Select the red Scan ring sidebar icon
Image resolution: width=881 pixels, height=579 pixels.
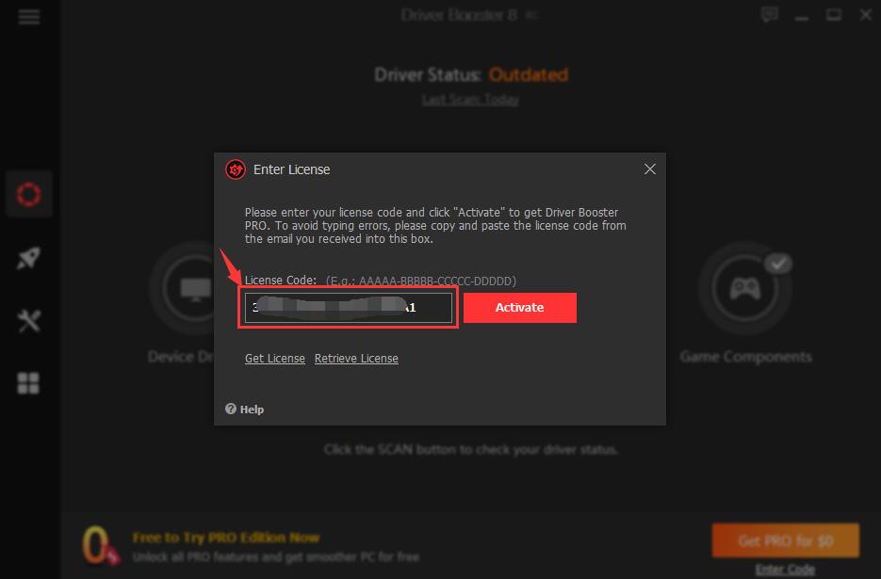pyautogui.click(x=28, y=194)
